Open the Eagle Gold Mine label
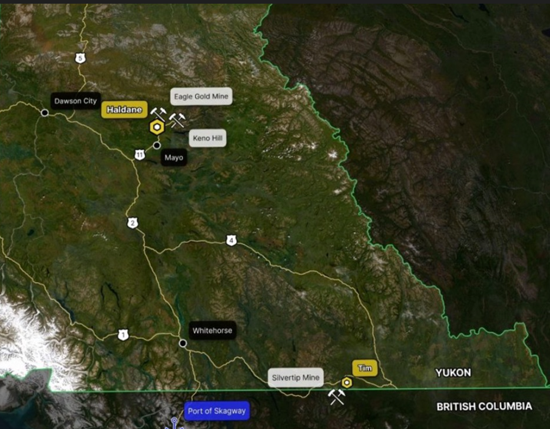 point(201,96)
